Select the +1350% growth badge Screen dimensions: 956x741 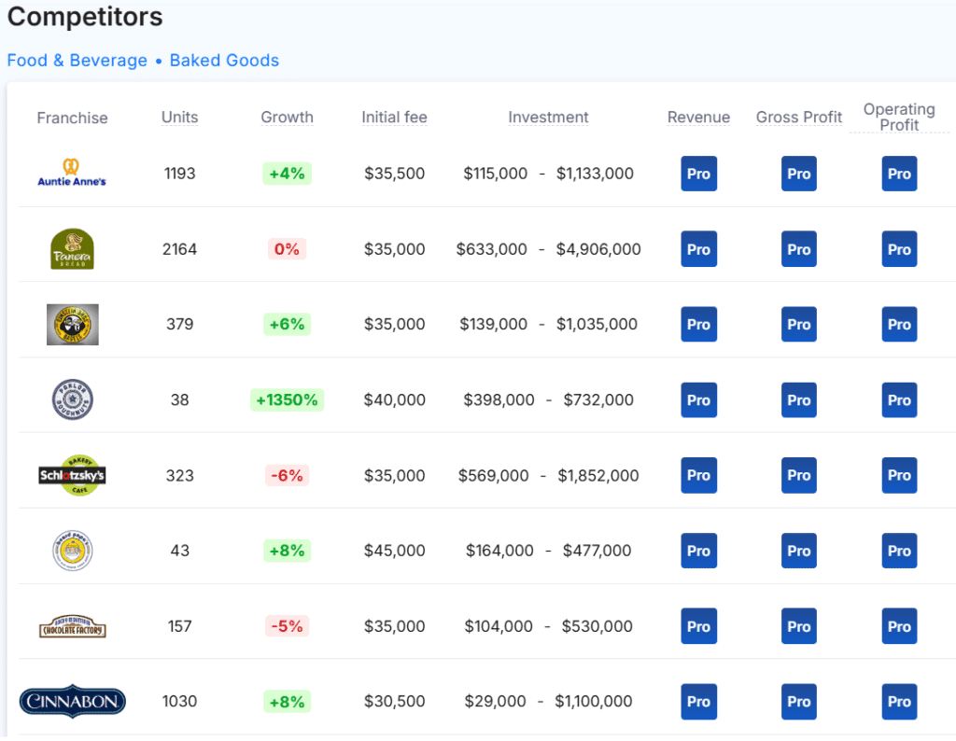coord(288,399)
